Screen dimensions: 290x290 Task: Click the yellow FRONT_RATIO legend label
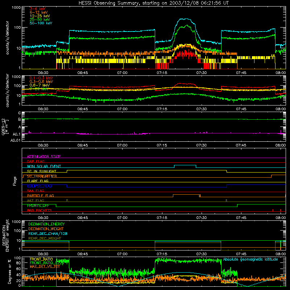(41, 259)
